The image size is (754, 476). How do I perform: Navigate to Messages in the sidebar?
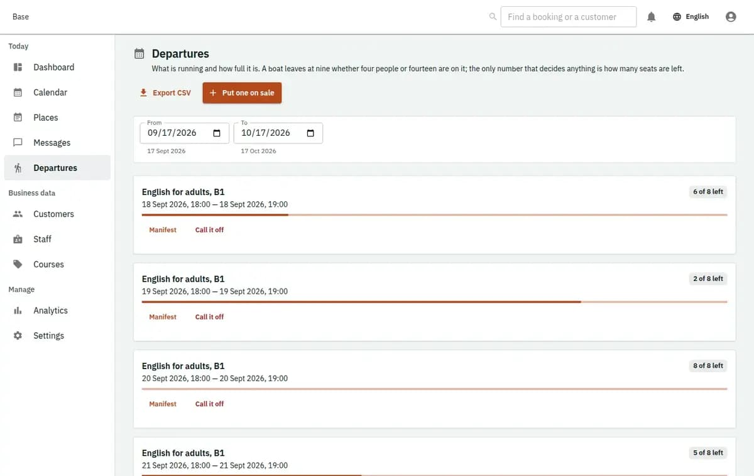coord(57,143)
